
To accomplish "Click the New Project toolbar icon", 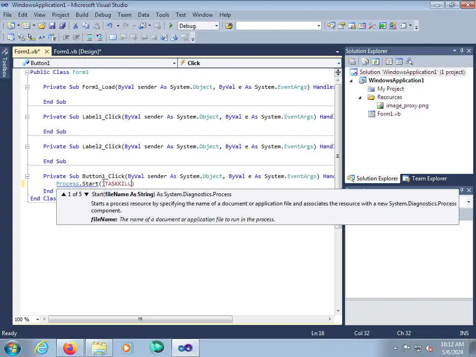I will click(x=11, y=26).
